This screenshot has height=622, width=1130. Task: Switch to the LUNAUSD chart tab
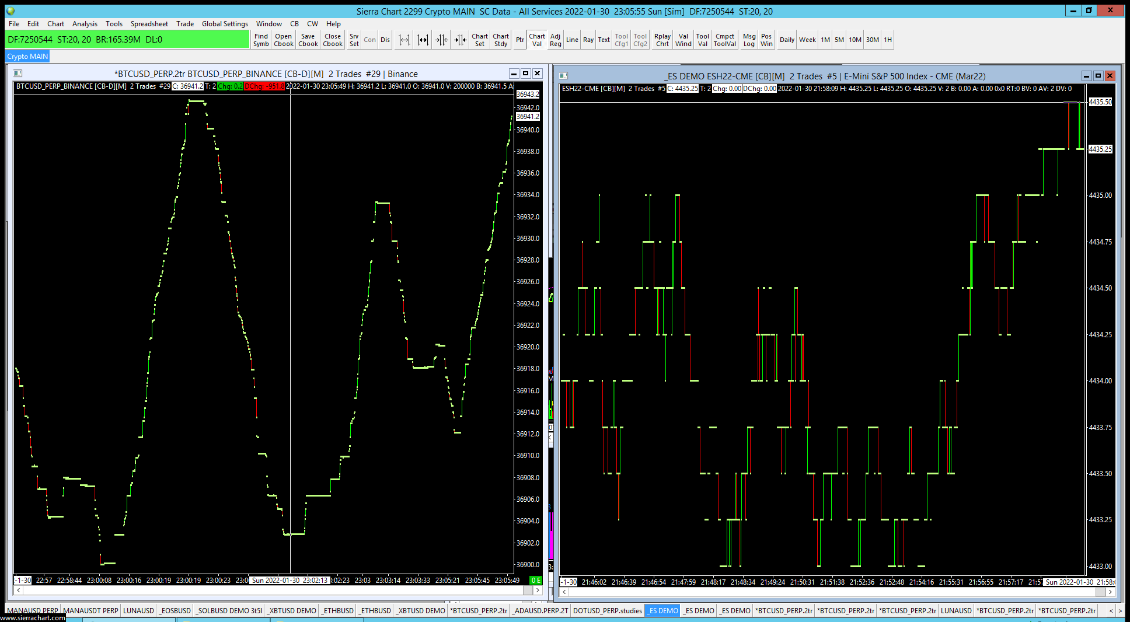pyautogui.click(x=138, y=610)
